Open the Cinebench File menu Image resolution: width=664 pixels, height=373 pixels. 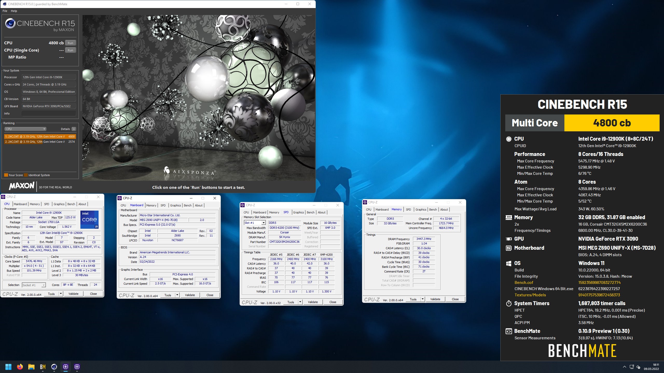point(5,11)
